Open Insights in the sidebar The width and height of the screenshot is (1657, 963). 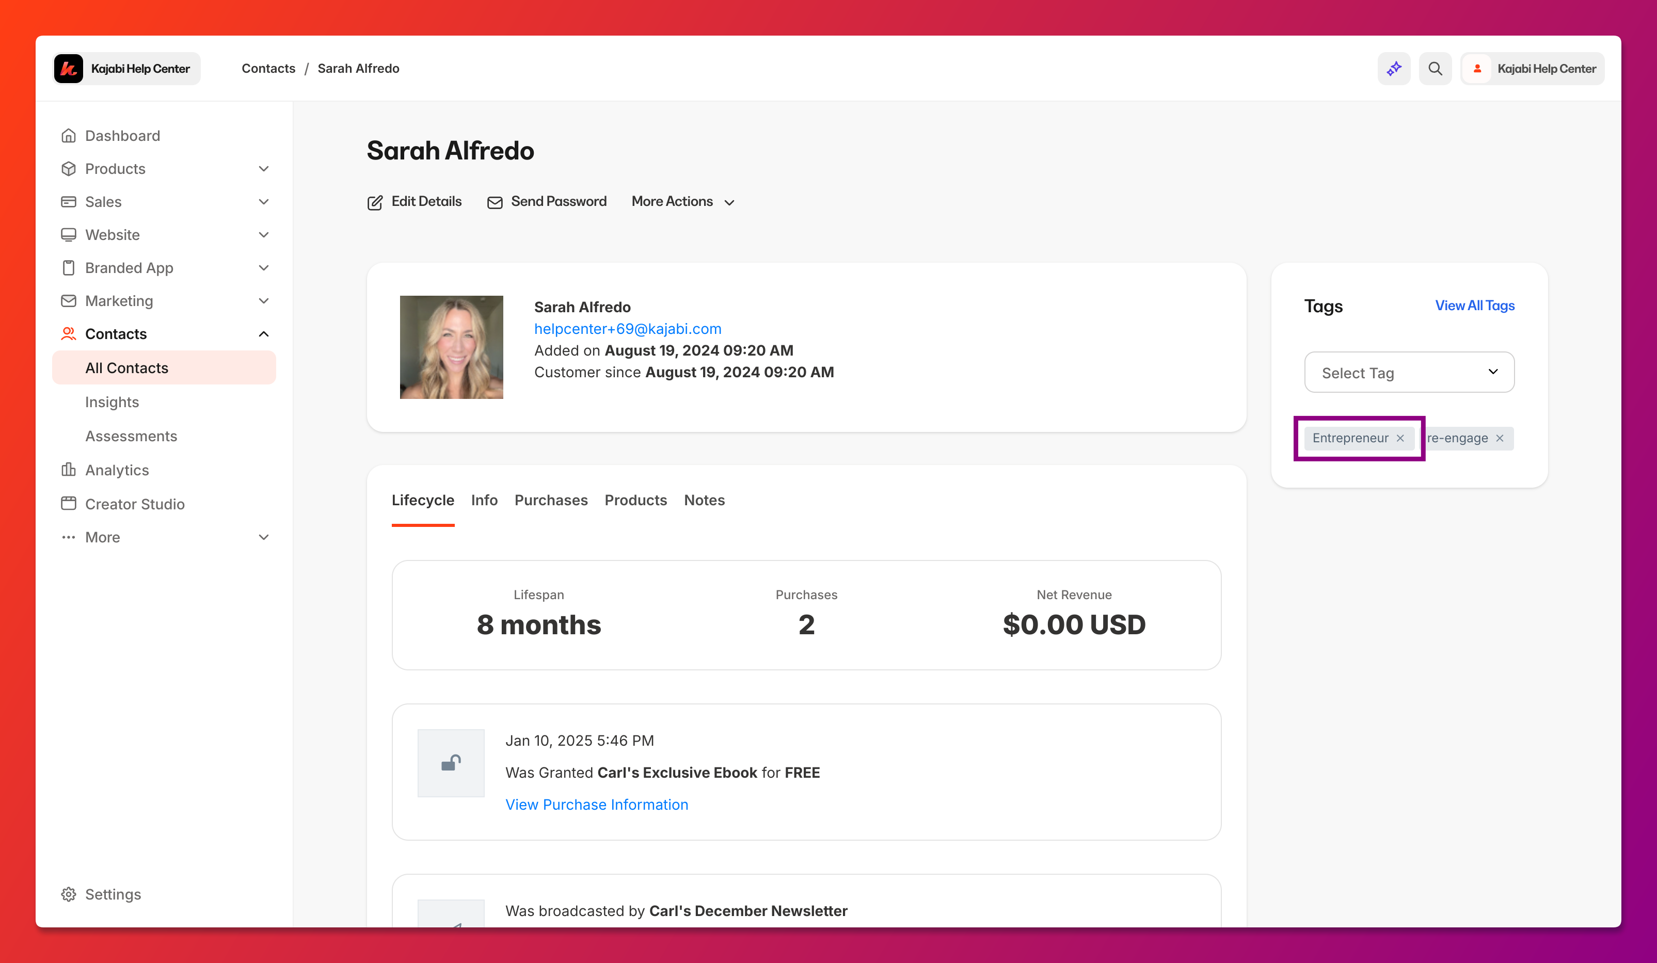click(112, 402)
